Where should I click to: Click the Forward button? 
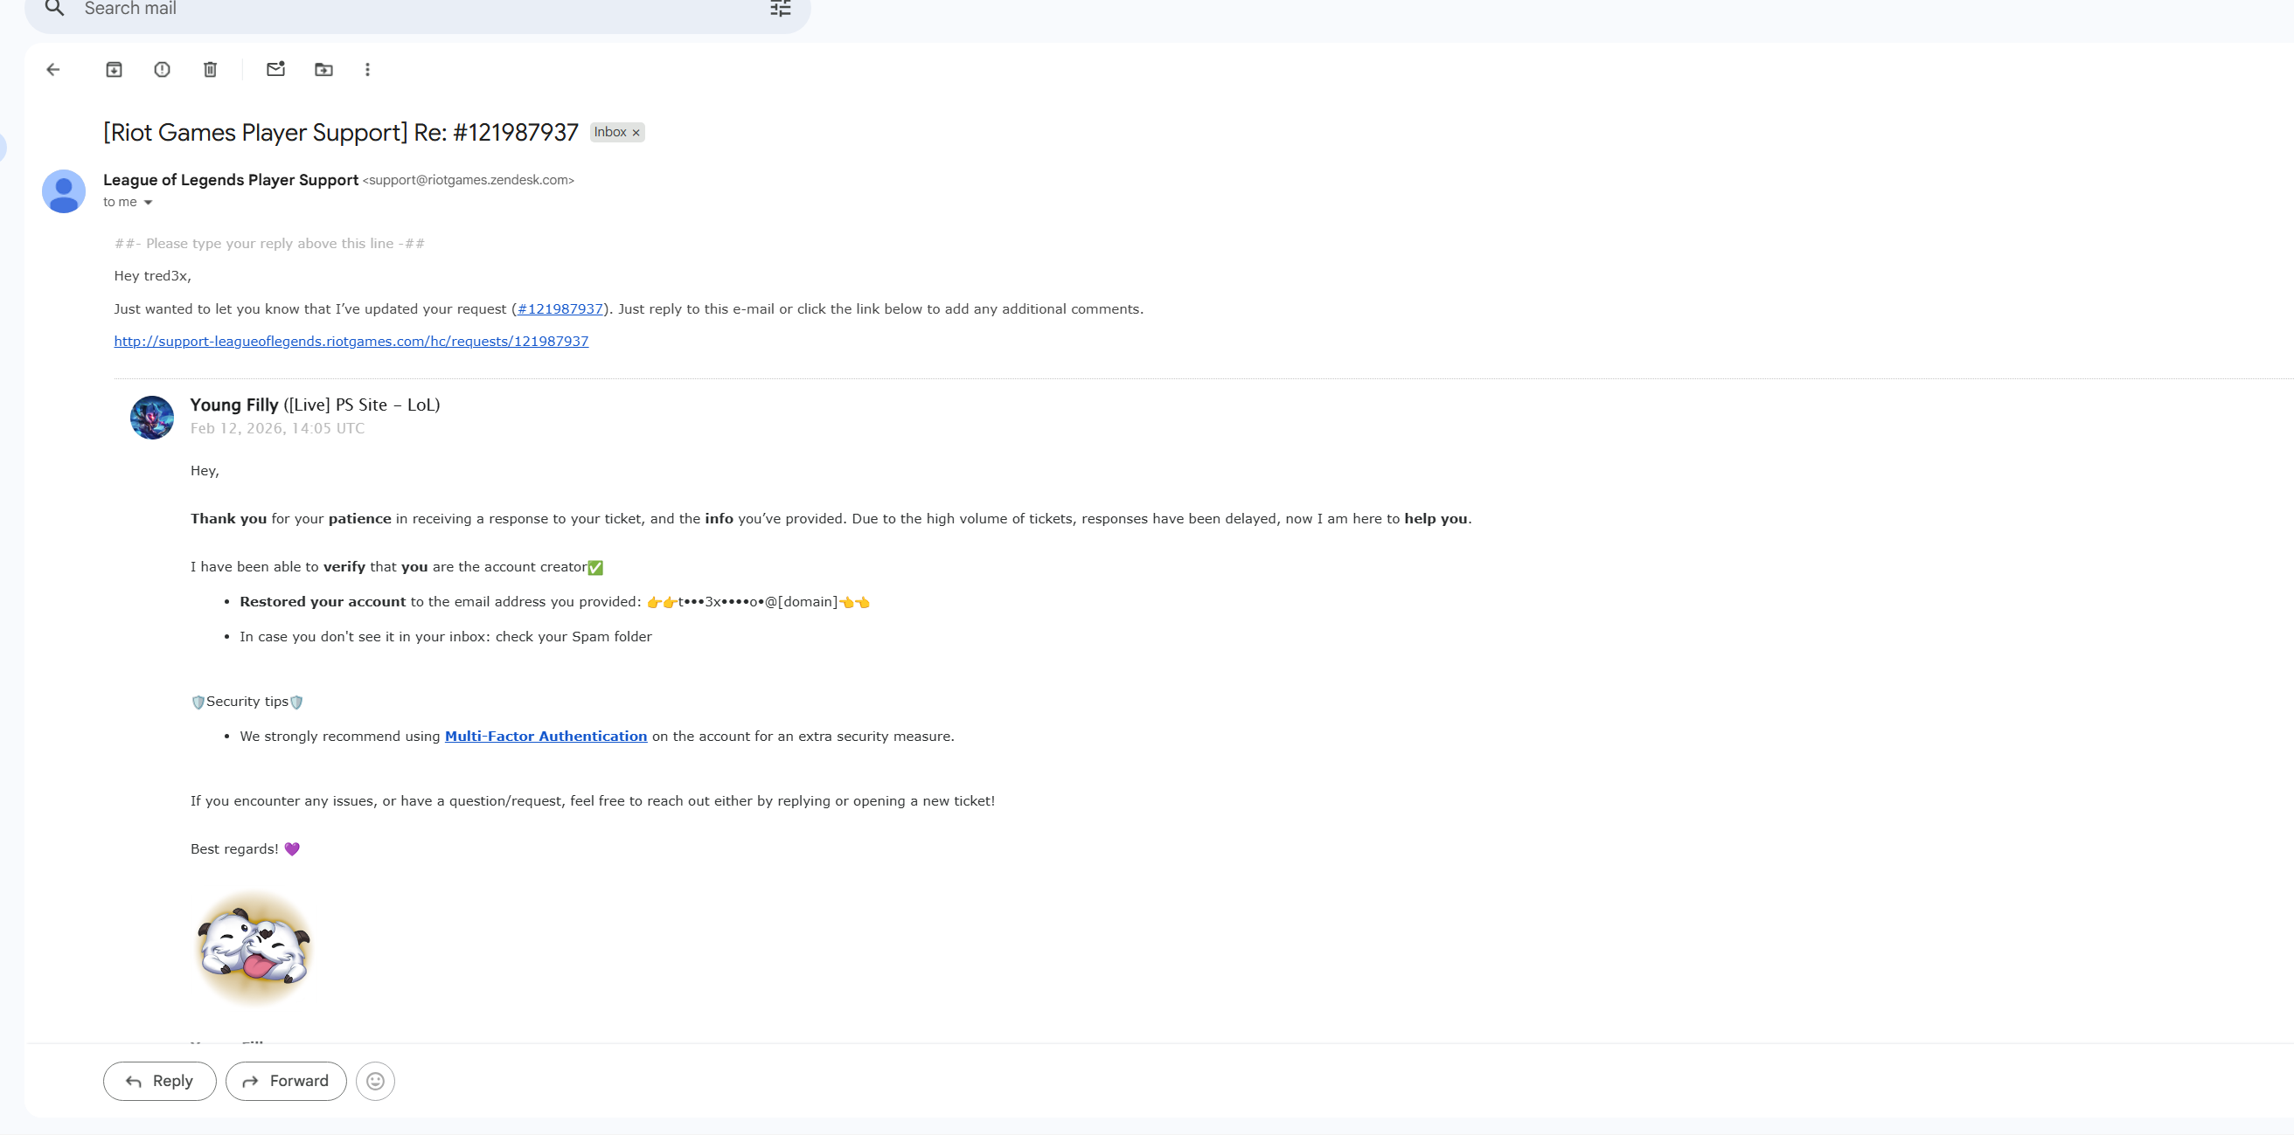[x=285, y=1081]
